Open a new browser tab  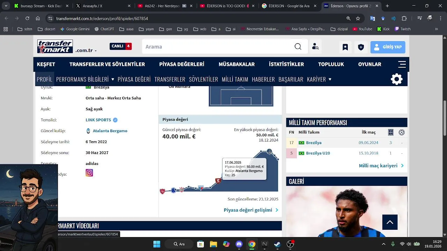click(387, 6)
